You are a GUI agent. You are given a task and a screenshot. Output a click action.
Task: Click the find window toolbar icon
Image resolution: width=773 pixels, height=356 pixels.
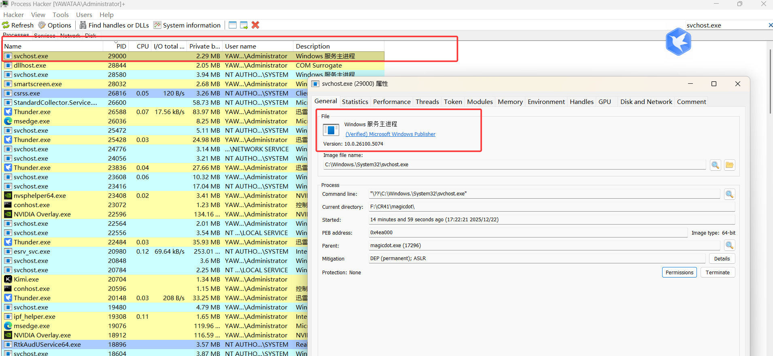pyautogui.click(x=233, y=25)
